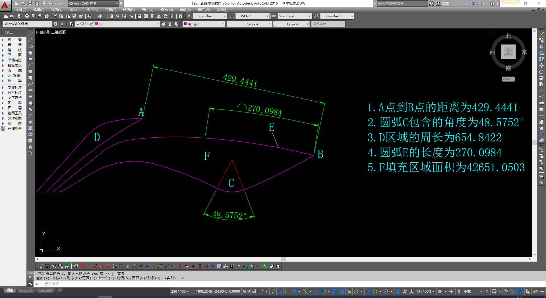Open the 比例 1:100 scale dropdown
Screen dimensions: 546x298
(180, 291)
